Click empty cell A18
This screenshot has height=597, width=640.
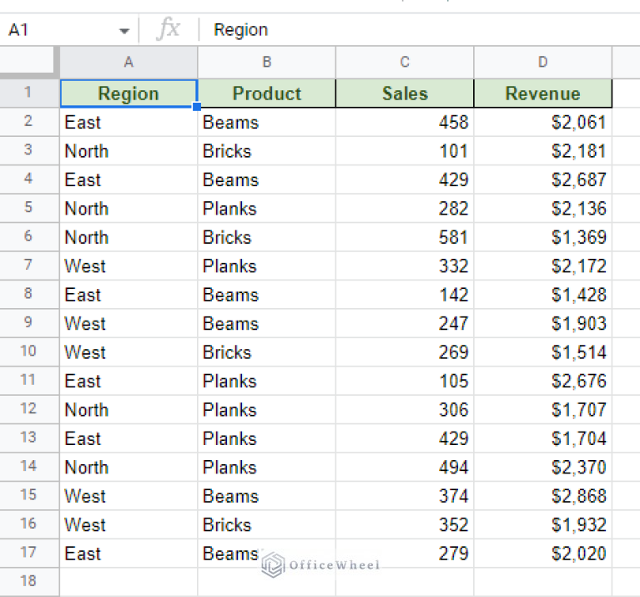point(129,581)
